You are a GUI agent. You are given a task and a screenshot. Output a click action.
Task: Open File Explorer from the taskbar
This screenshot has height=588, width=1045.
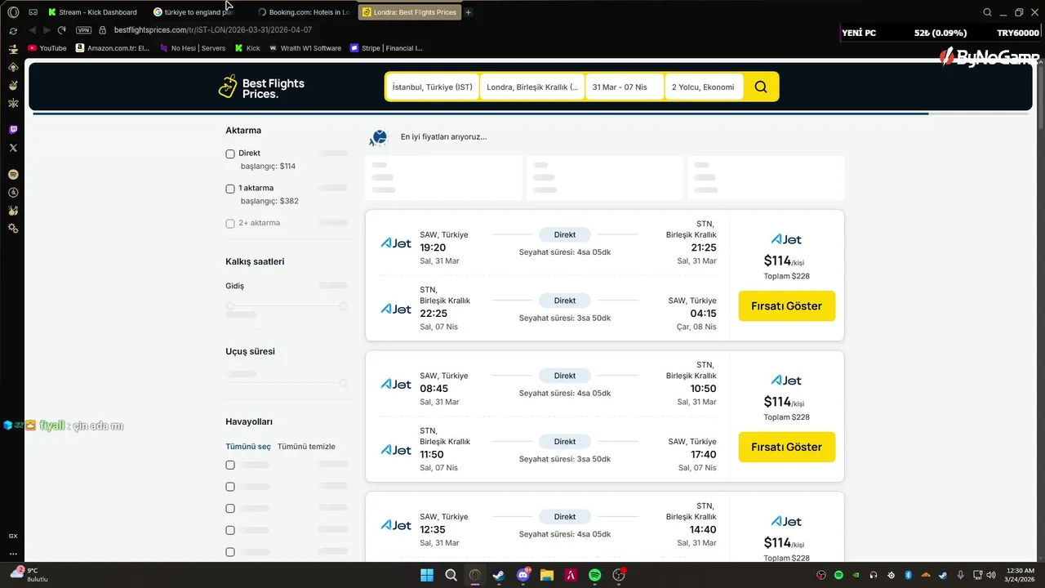(547, 575)
